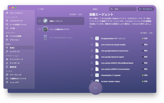Toggle com.oracle.oss.mysql.mysqld status 無効

click(x=145, y=44)
